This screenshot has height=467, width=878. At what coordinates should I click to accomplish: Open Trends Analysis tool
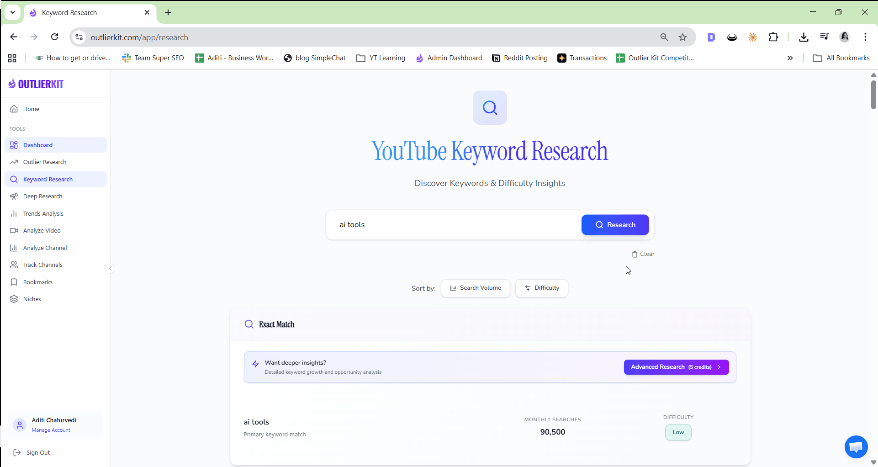(43, 213)
